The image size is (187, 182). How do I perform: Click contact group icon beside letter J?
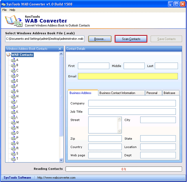[x=13, y=107]
